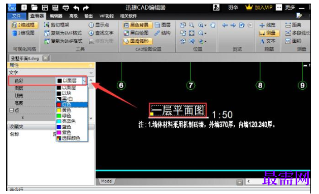Go back with the left arrow
The width and height of the screenshot is (319, 194).
225,25
